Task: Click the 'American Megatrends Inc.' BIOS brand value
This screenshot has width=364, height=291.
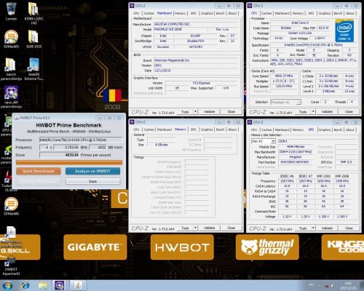Action: point(196,60)
